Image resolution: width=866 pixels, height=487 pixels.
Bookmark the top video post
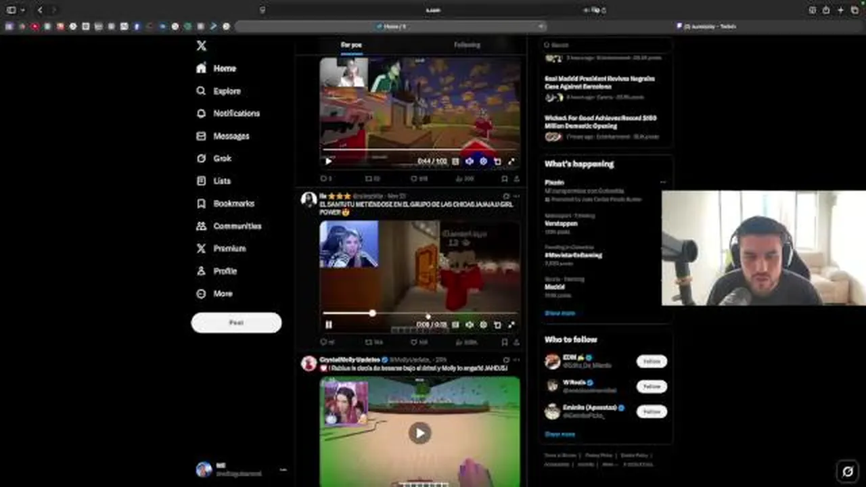coord(505,179)
